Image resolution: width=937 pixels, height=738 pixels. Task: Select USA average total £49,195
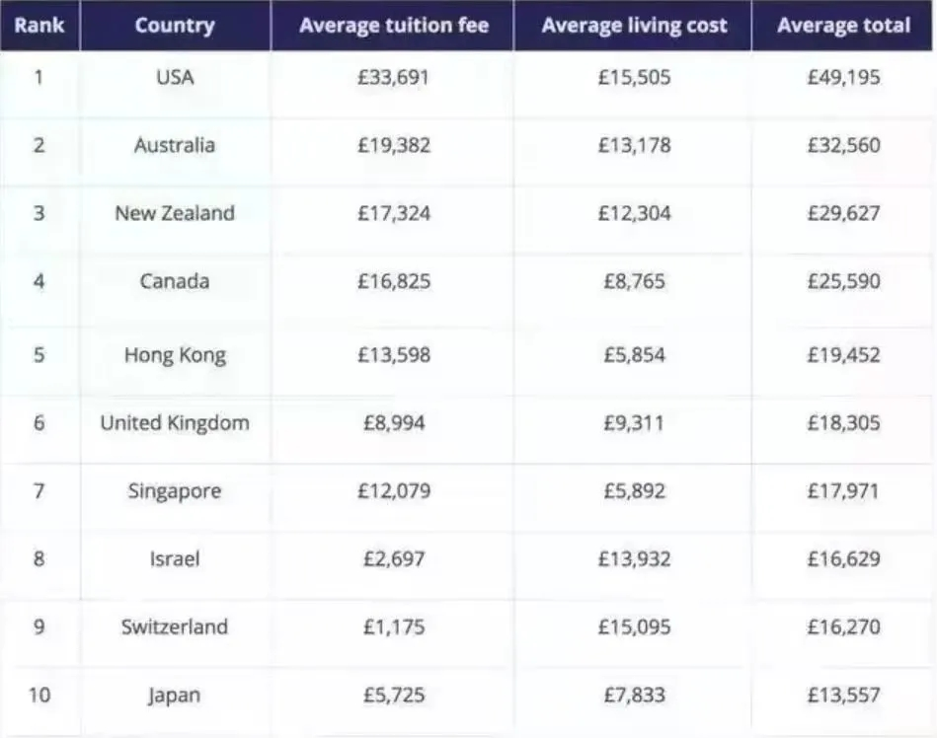click(x=843, y=77)
